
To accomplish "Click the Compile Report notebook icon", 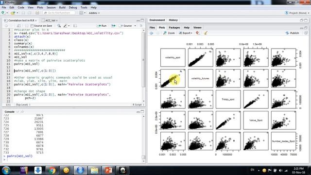I will click(75, 26).
